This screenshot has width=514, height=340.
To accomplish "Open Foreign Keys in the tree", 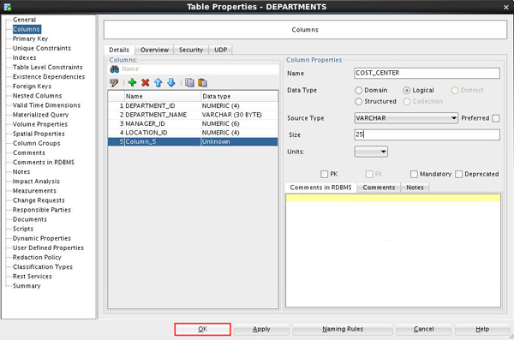I will pos(32,86).
